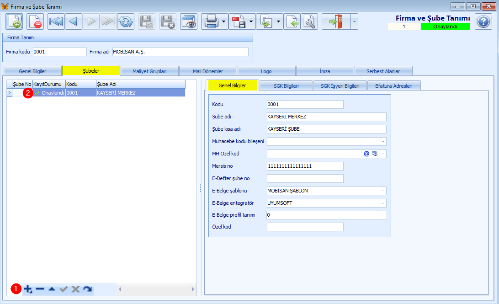Switch to the main Genel Bilgiler tab

click(32, 71)
